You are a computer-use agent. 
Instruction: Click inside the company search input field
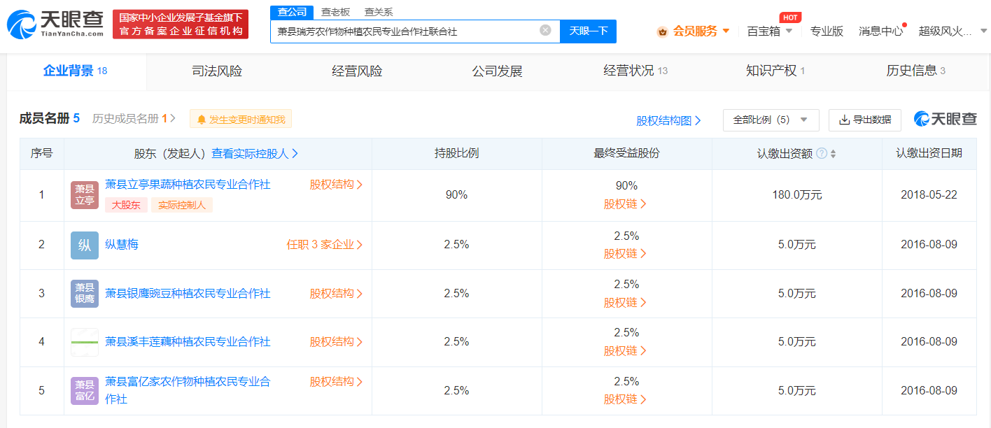coord(406,31)
